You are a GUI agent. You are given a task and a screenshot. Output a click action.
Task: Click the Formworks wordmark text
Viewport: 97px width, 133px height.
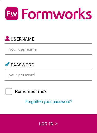pyautogui.click(x=57, y=14)
